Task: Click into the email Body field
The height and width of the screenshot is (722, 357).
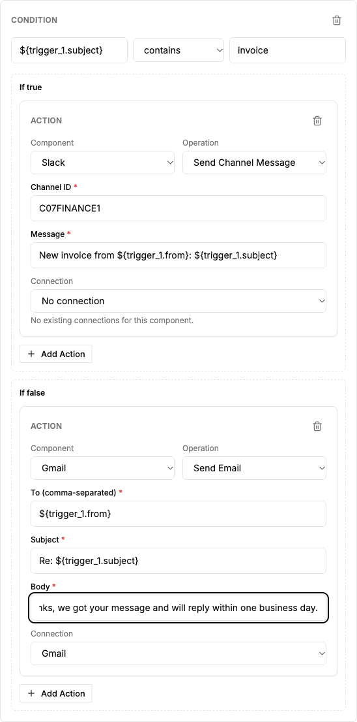Action: coord(178,608)
